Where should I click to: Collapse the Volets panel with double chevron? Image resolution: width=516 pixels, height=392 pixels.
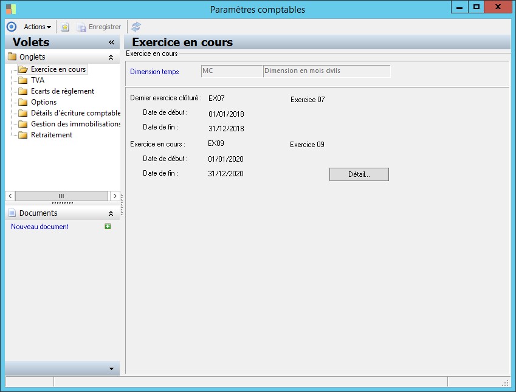[111, 43]
